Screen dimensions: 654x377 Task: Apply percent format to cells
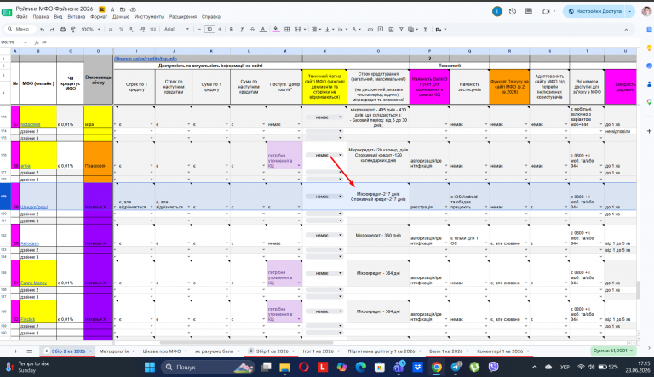(121, 30)
